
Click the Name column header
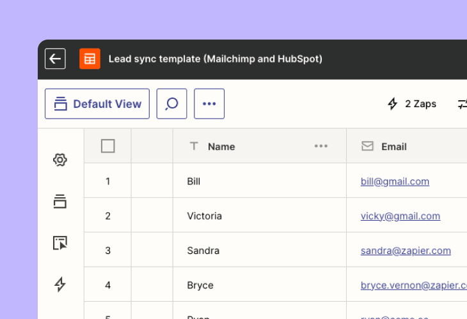tap(260, 146)
